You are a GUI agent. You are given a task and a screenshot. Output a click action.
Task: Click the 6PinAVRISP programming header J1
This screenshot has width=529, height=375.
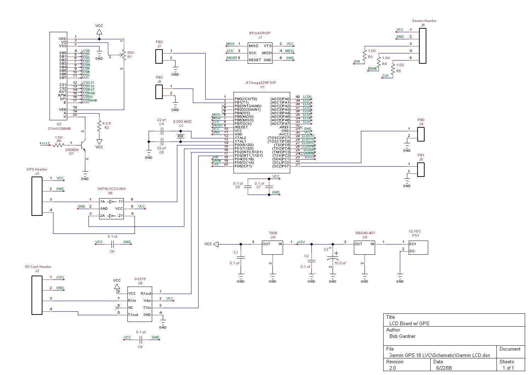[x=260, y=53]
